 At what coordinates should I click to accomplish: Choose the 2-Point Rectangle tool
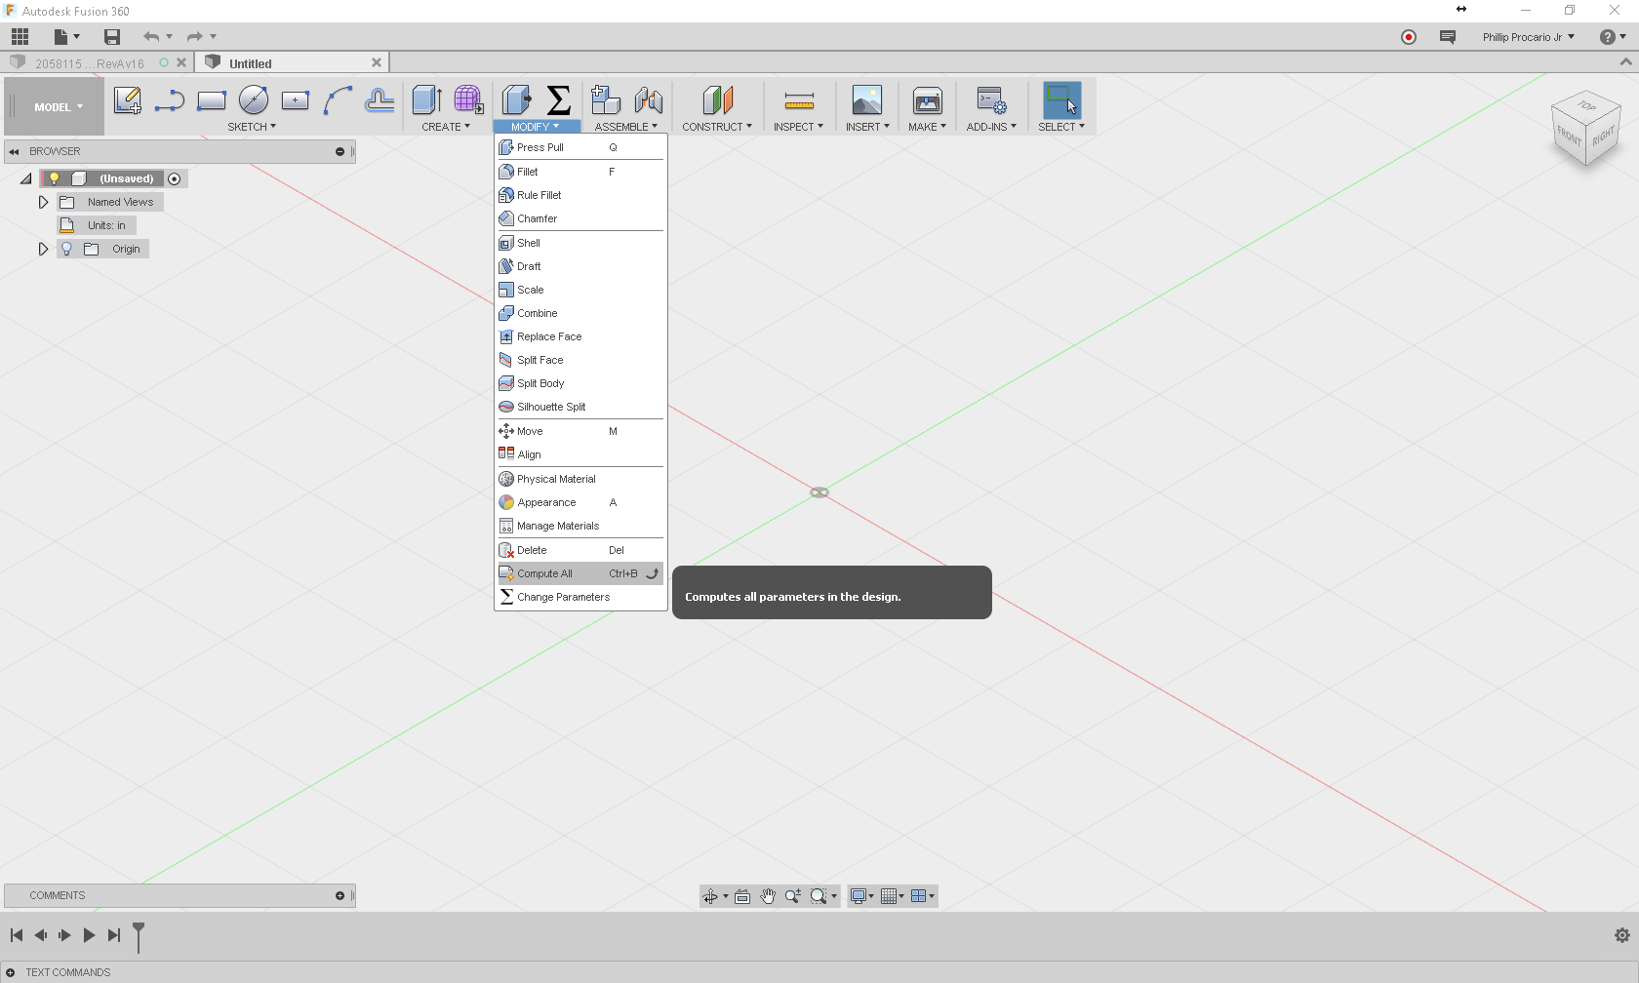[211, 100]
